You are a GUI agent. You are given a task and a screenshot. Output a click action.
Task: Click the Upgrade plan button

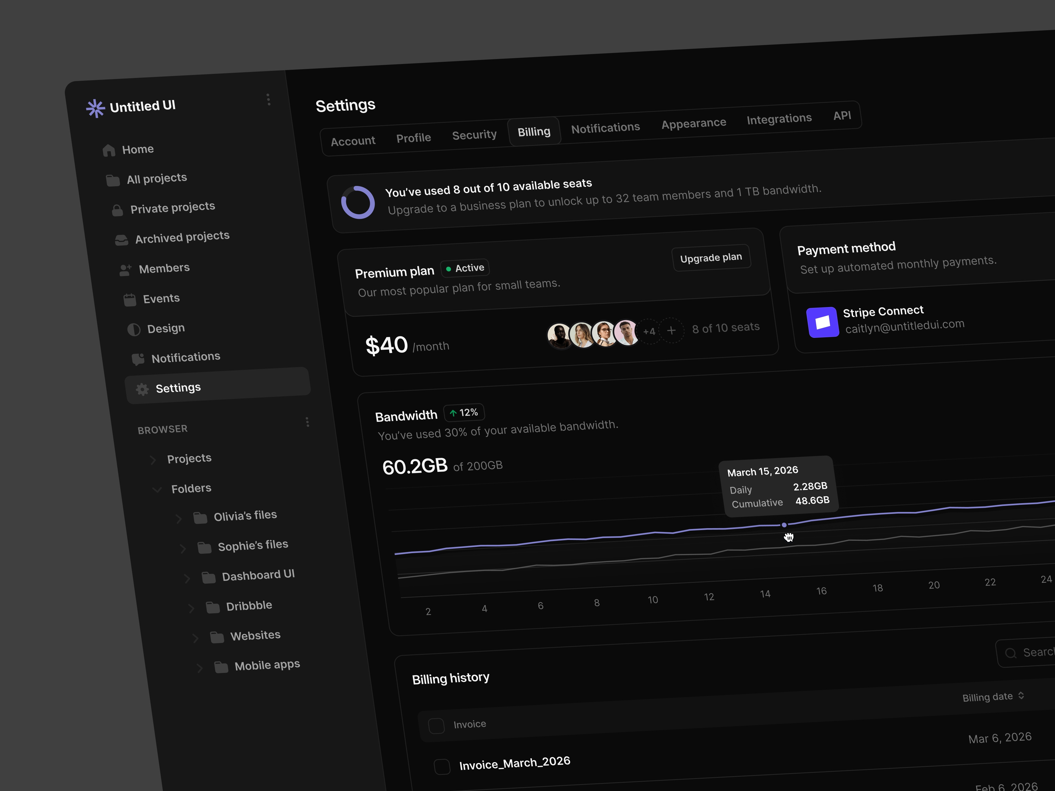711,258
